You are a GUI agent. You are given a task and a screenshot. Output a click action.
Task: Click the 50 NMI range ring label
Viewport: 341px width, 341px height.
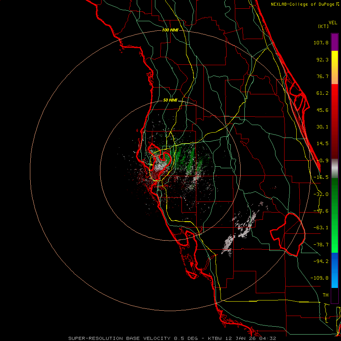[x=170, y=100]
